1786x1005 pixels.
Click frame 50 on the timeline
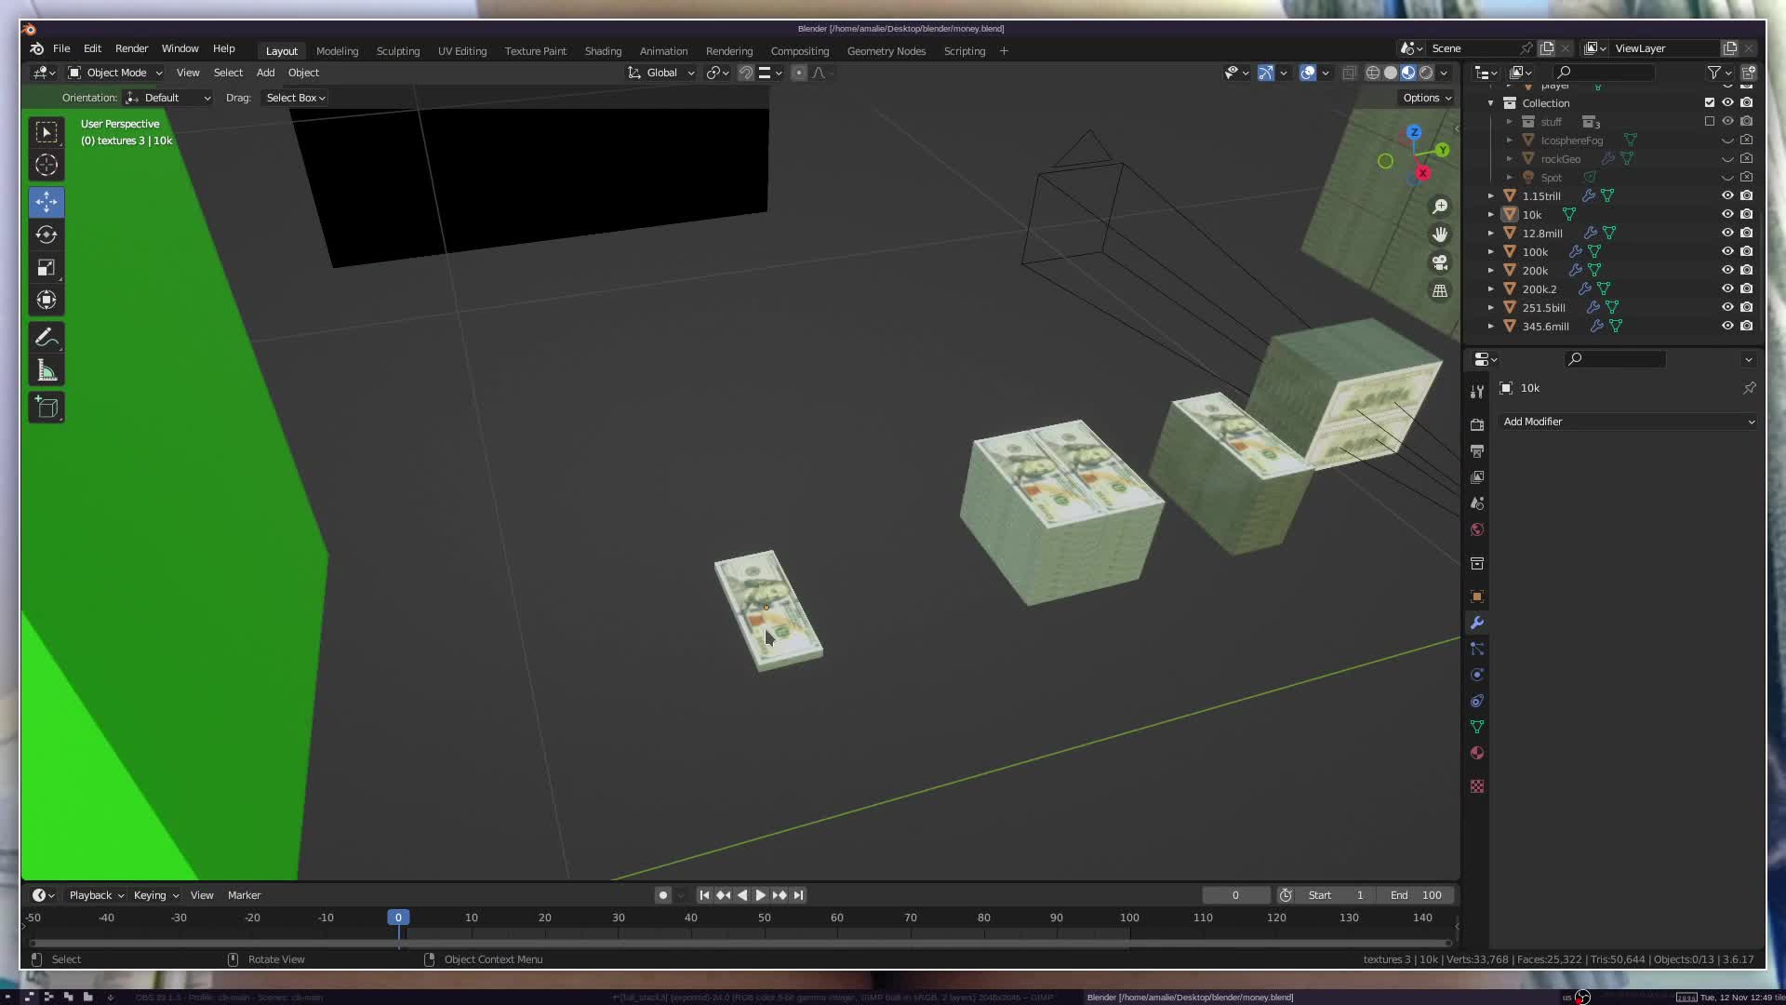(x=764, y=918)
